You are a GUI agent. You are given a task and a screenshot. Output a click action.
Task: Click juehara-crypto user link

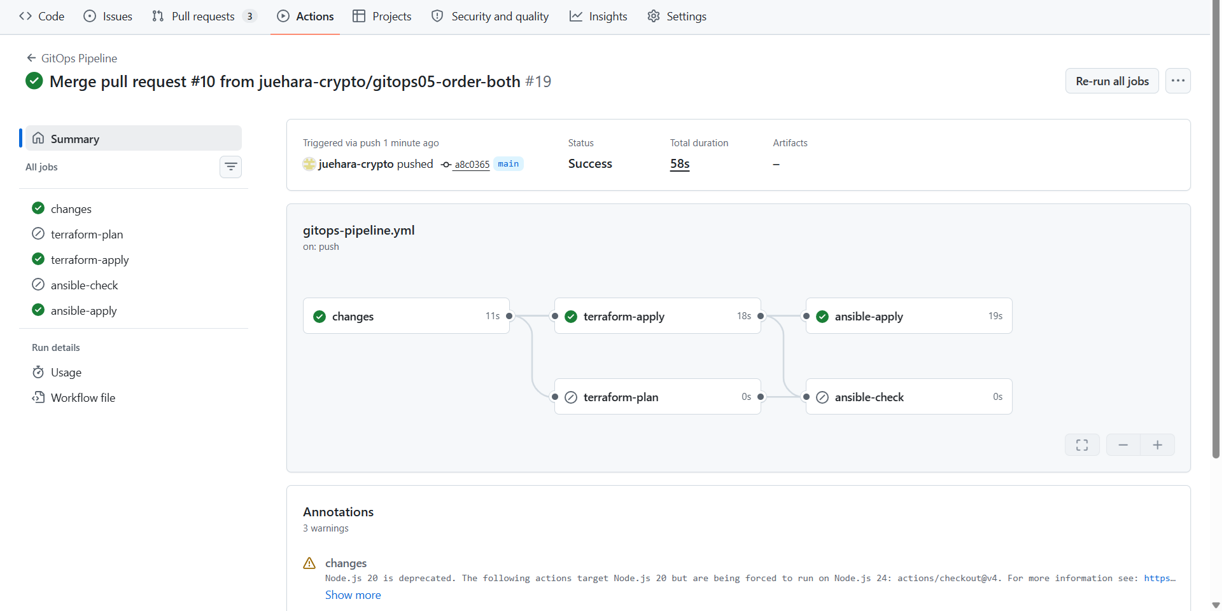coord(356,164)
